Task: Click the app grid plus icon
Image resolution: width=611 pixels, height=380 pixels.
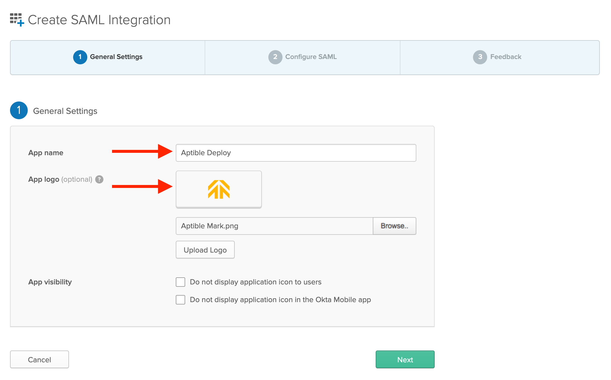Action: [17, 19]
